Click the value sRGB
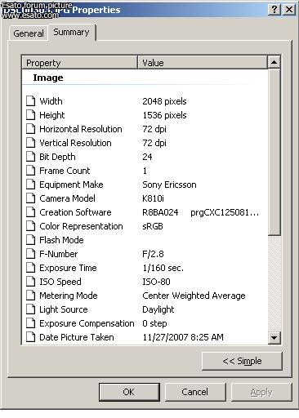 click(x=153, y=226)
